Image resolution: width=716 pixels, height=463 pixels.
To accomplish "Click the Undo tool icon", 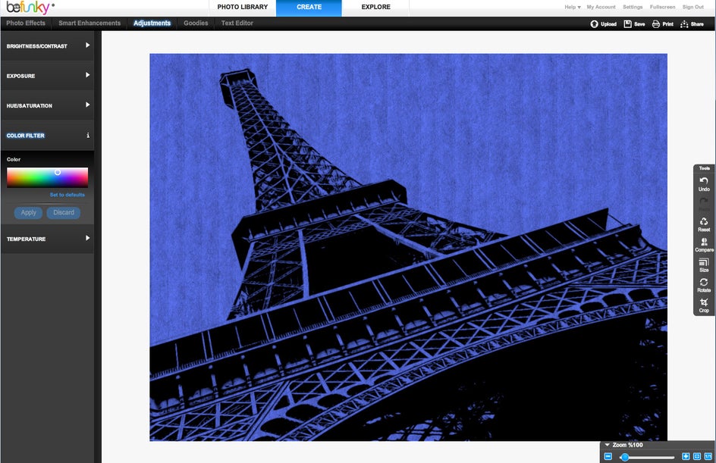I will coord(704,181).
